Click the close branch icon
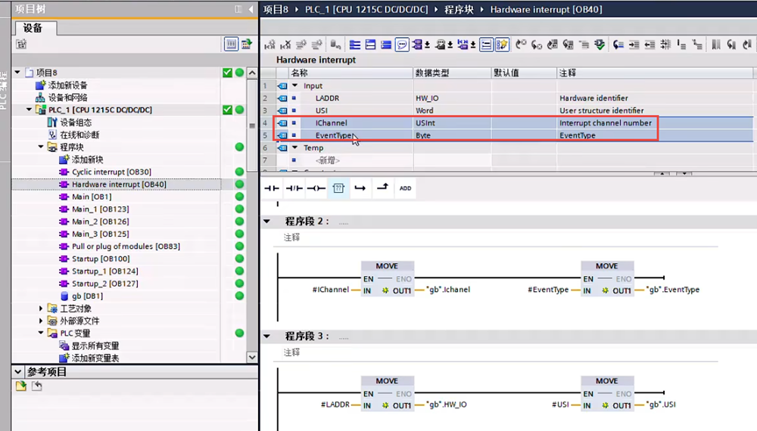The height and width of the screenshot is (431, 757). [382, 188]
